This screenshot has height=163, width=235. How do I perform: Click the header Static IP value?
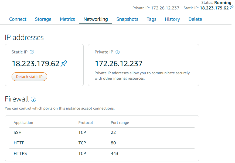point(214,8)
